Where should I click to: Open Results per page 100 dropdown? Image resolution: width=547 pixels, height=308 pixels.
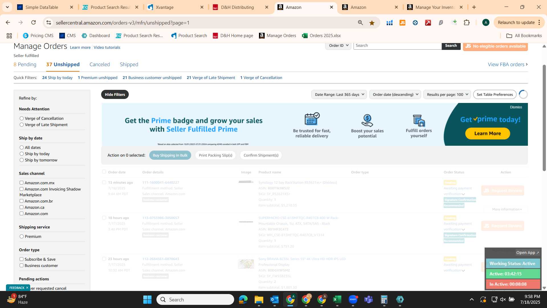pos(447,94)
